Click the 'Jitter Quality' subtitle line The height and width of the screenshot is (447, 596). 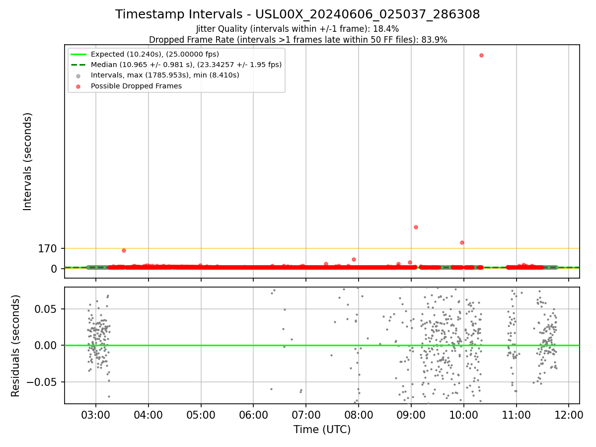[x=298, y=29]
